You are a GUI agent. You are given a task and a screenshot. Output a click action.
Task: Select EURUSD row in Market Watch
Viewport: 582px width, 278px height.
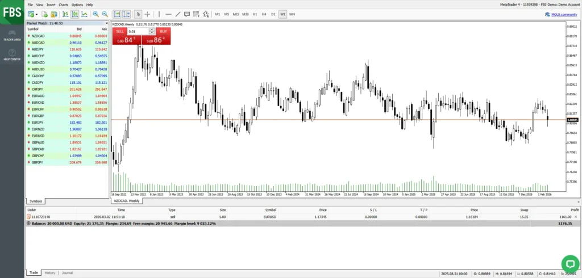[67, 136]
